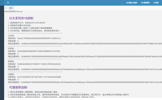Click the 以太链 label
The height and width of the screenshot is (100, 162).
pos(11,36)
